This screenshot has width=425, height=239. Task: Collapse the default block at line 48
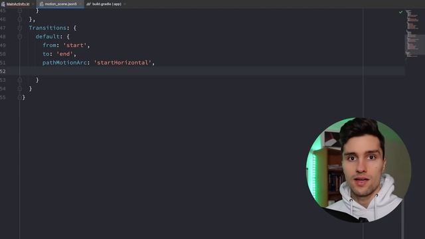(20, 37)
